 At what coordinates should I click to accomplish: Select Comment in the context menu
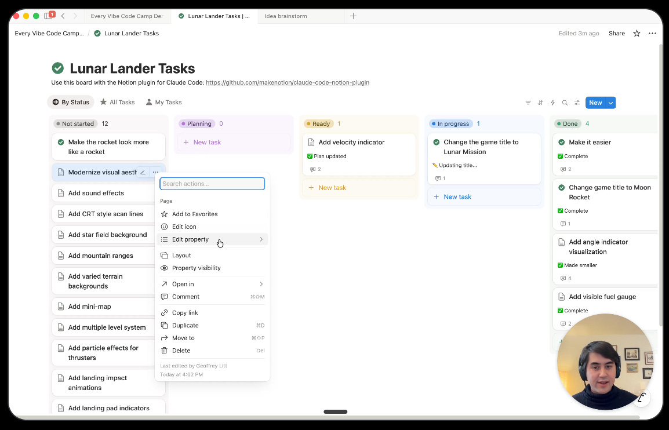(212, 297)
